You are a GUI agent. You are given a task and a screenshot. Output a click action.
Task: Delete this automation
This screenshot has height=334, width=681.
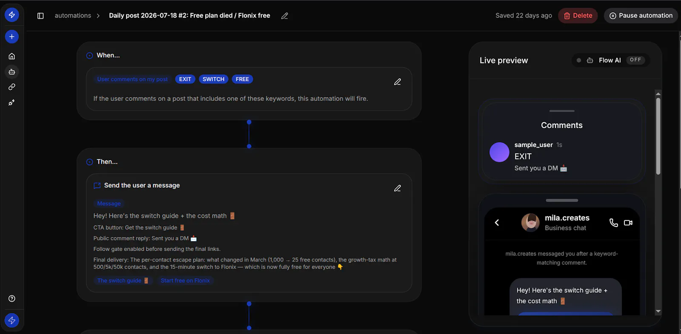(578, 16)
